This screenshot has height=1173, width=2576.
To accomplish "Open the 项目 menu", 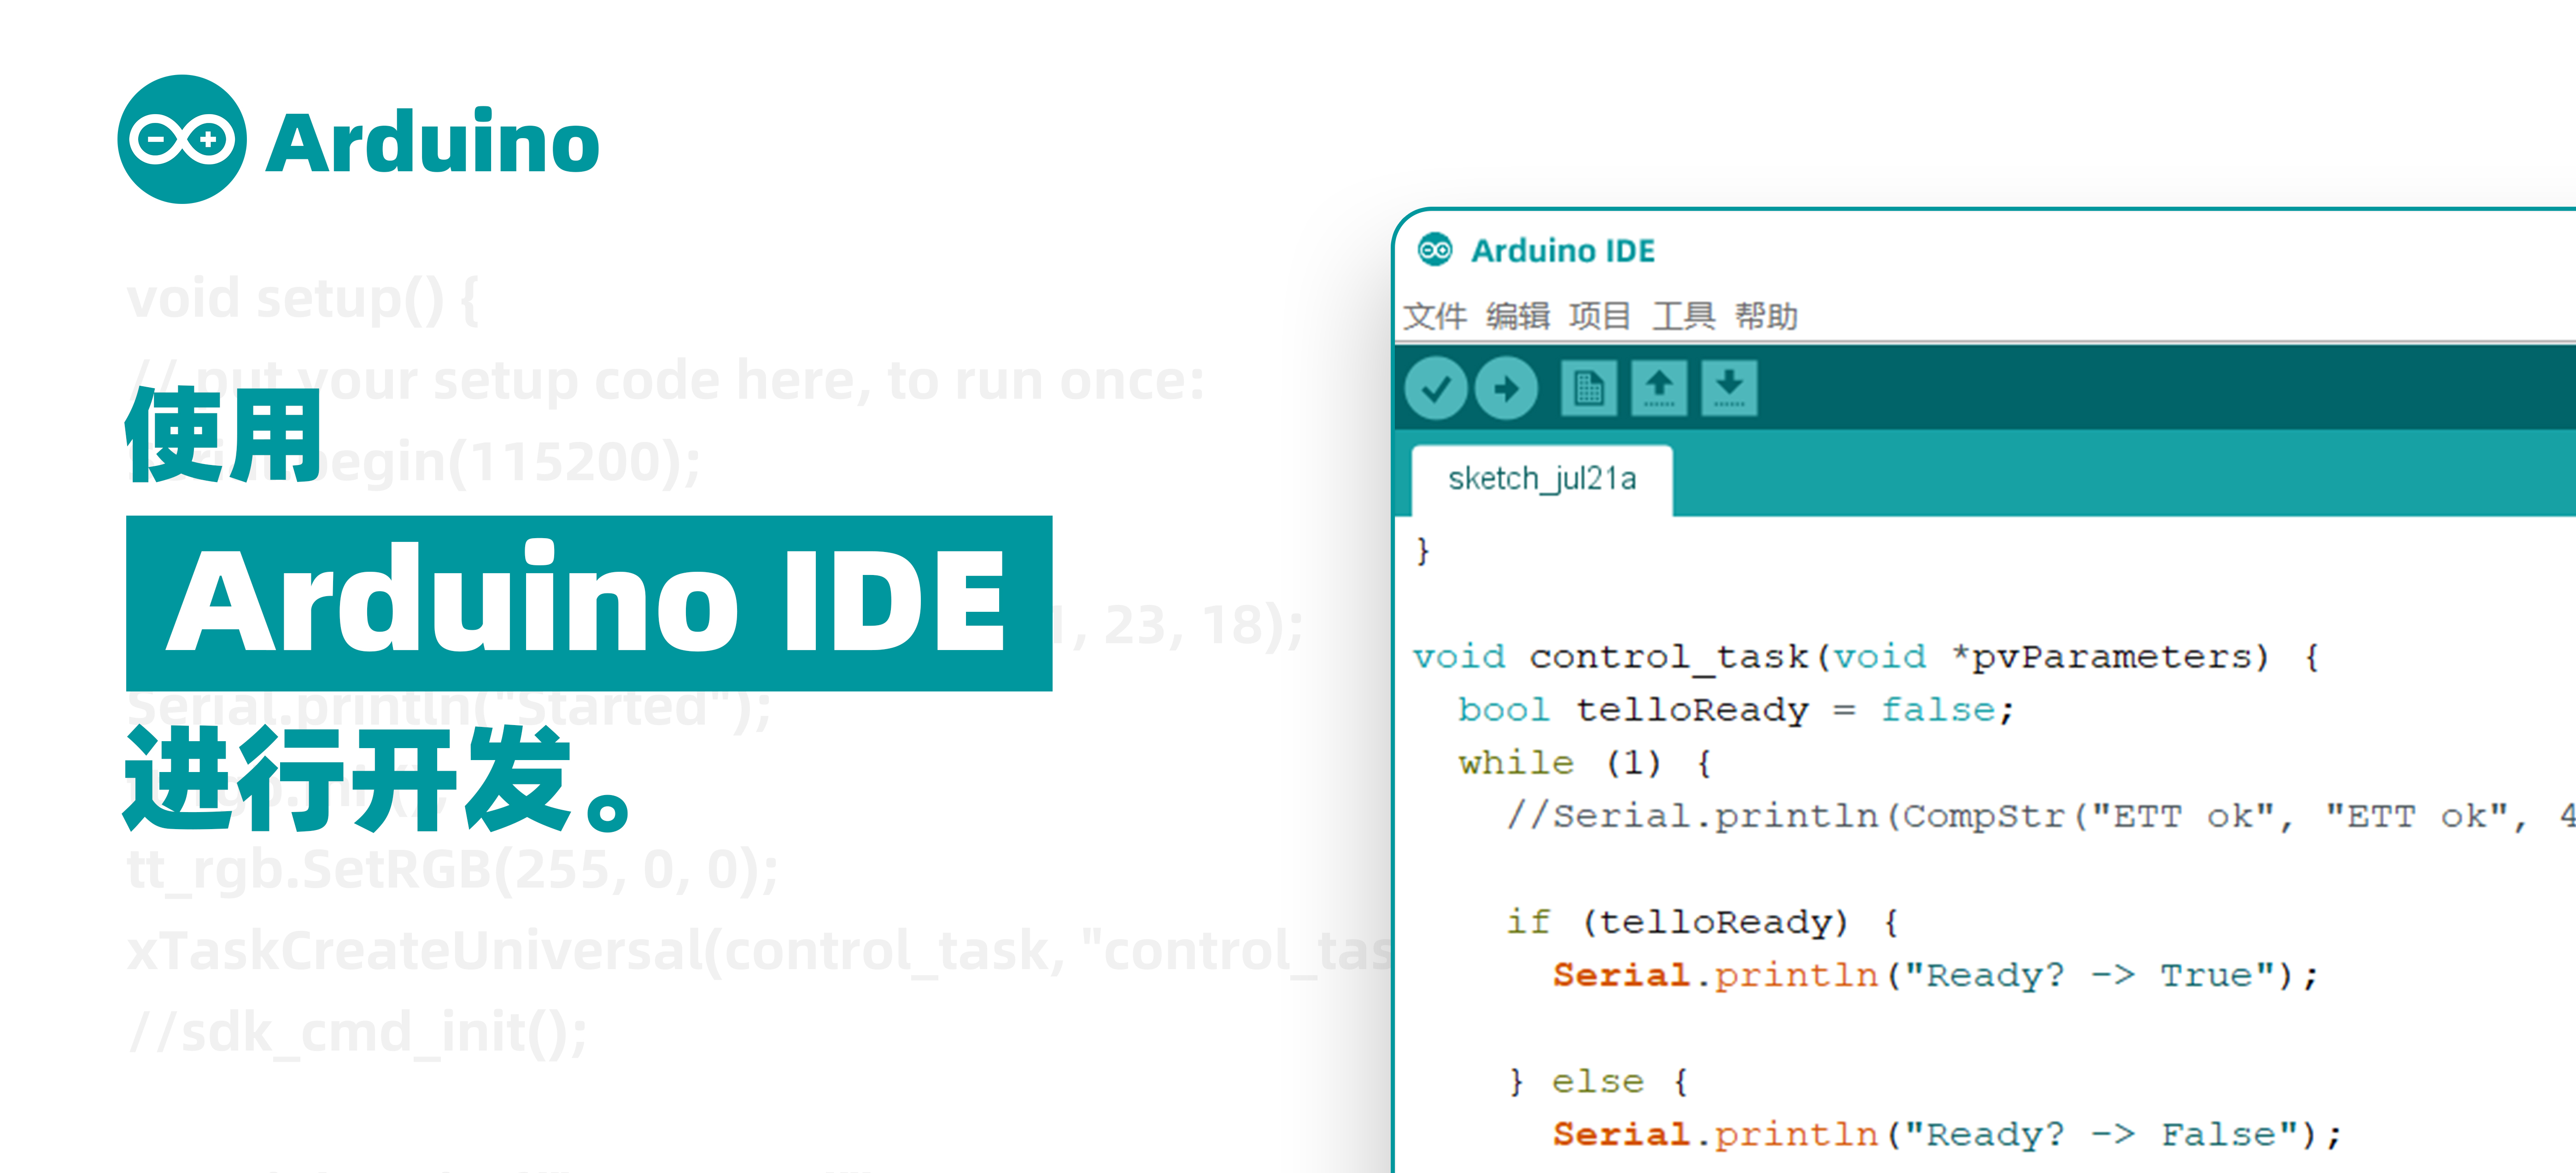I will 1600,317.
